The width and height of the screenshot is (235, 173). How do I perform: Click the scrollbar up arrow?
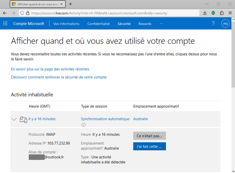233,20
